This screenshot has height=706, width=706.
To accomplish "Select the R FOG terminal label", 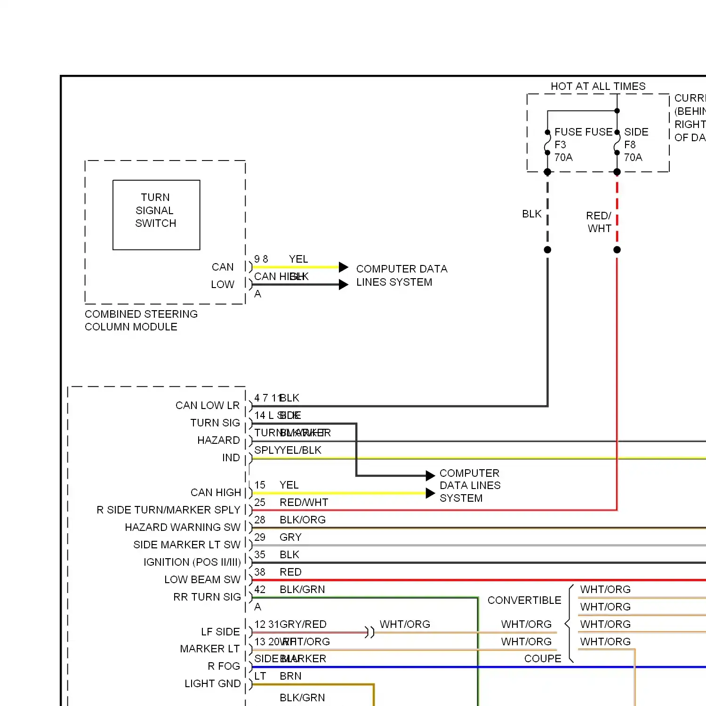I will (x=224, y=666).
